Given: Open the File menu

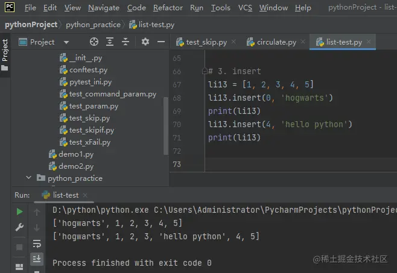Looking at the screenshot, I should pyautogui.click(x=30, y=8).
